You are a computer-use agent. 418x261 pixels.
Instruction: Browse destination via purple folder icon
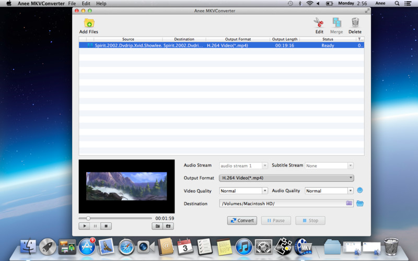pyautogui.click(x=349, y=203)
